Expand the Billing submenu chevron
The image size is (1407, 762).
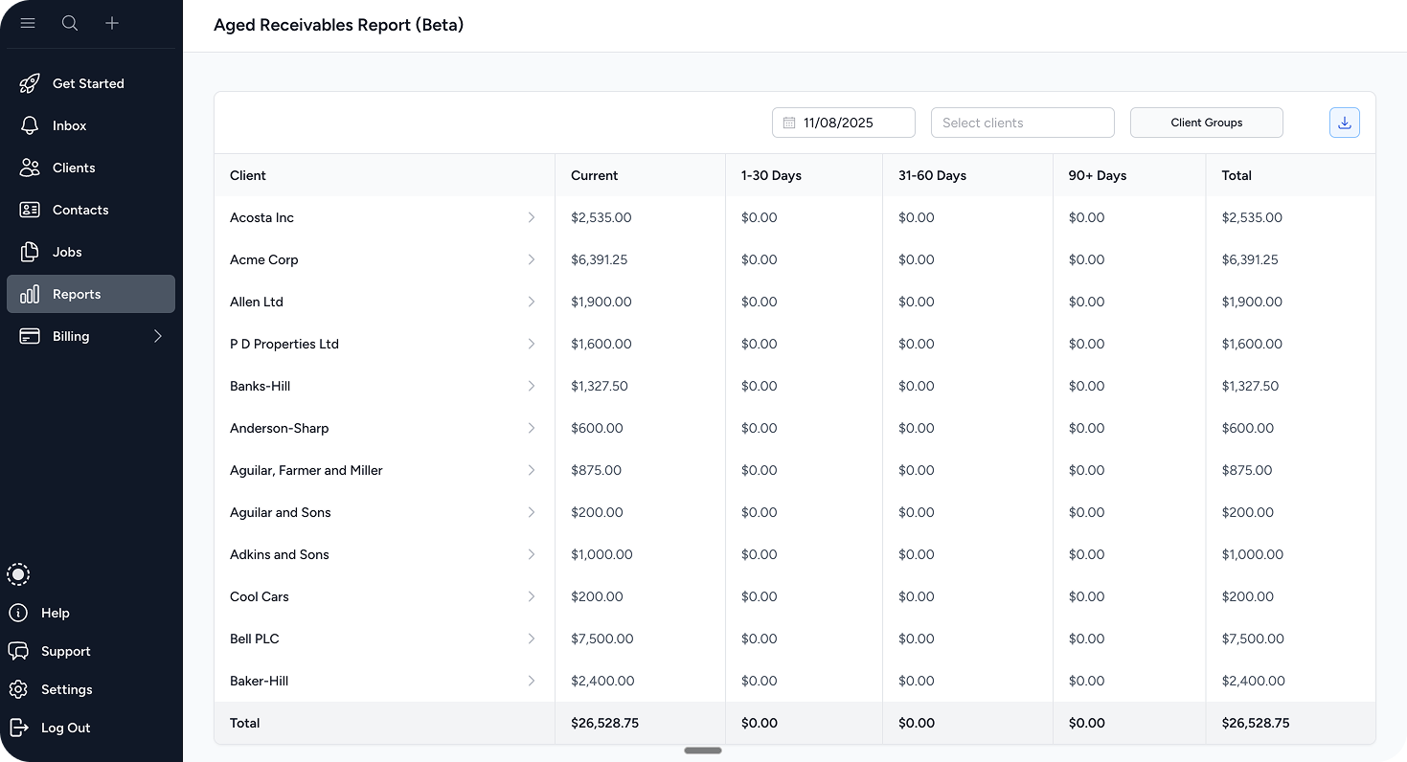point(158,336)
